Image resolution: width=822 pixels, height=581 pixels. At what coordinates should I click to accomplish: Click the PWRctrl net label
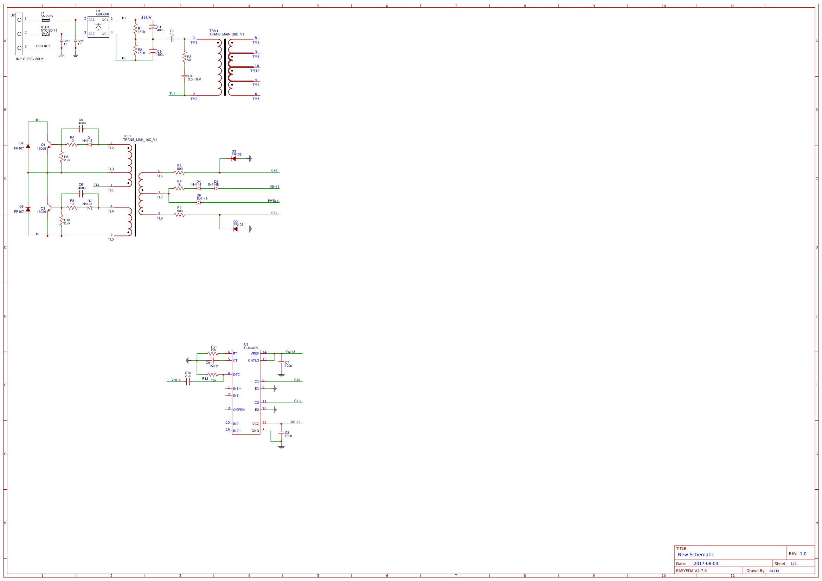[274, 201]
